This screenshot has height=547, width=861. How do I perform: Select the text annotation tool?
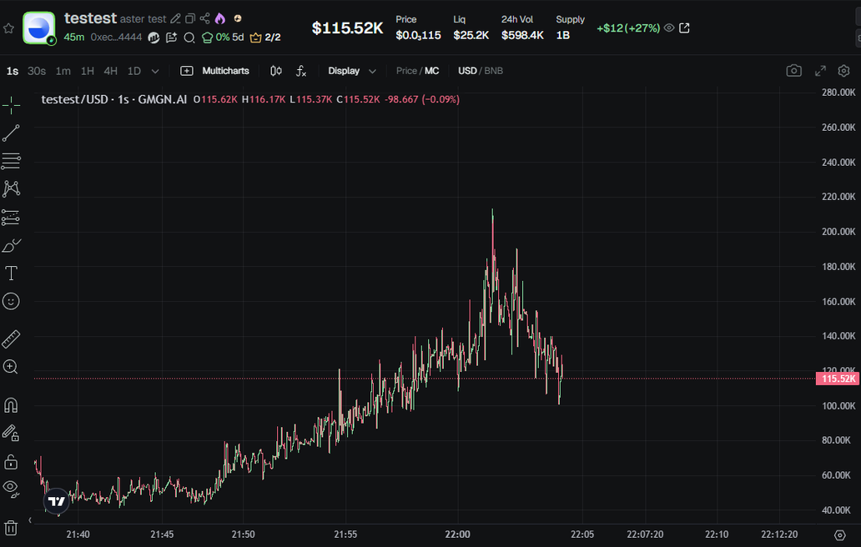click(11, 273)
